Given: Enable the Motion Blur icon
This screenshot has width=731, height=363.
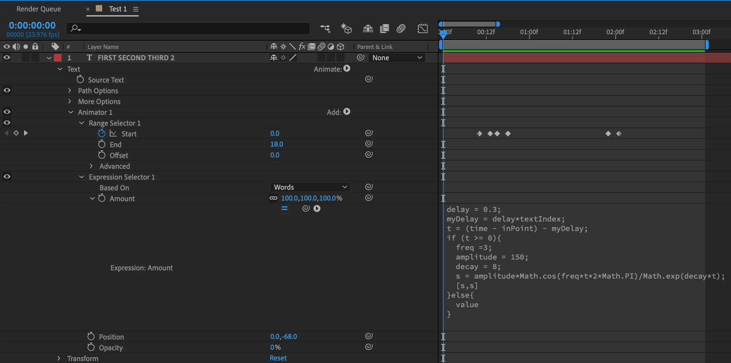Looking at the screenshot, I should pyautogui.click(x=401, y=29).
